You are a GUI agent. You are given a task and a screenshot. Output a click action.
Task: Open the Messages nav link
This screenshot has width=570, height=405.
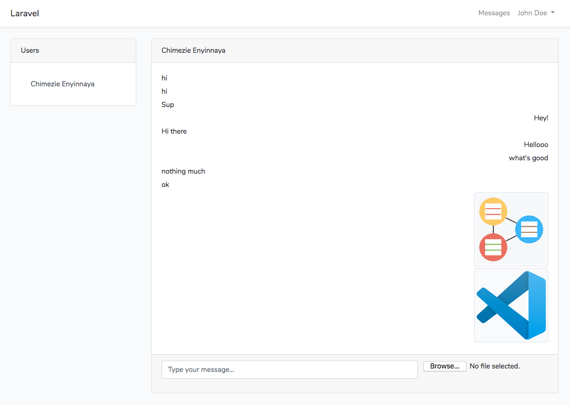click(493, 13)
